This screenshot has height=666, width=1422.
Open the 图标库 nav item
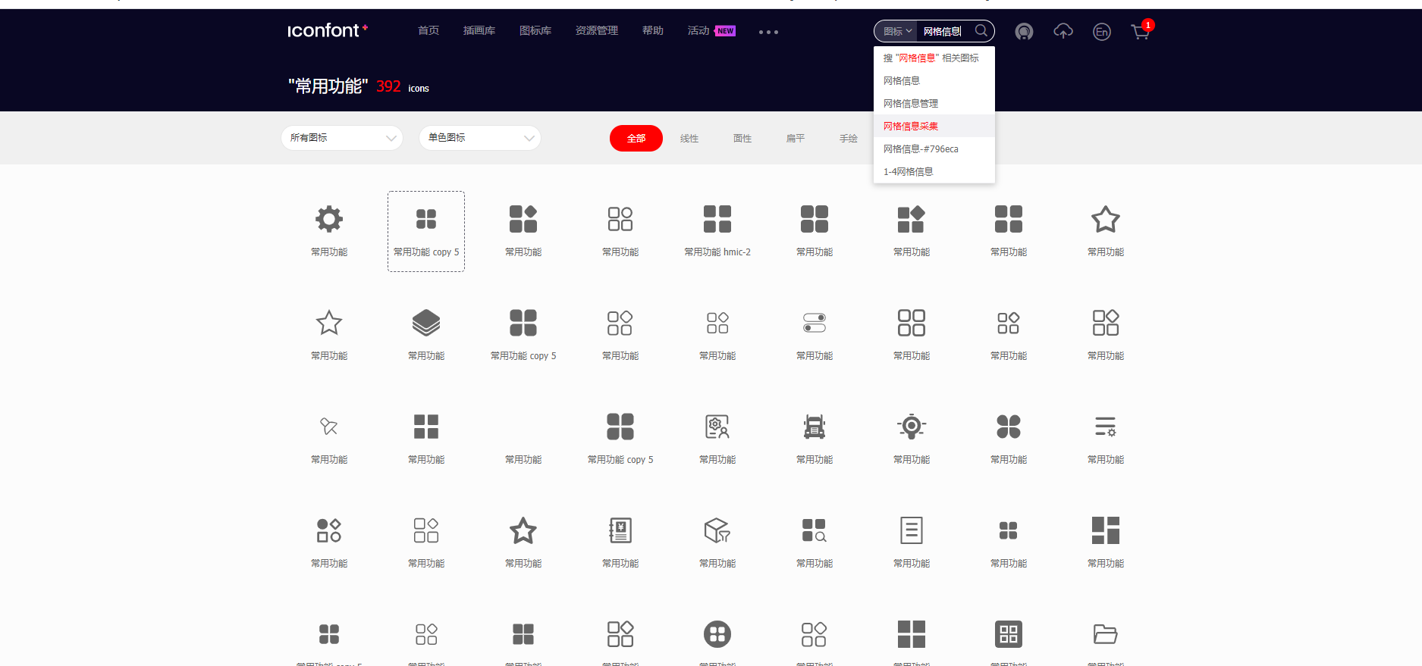click(535, 31)
